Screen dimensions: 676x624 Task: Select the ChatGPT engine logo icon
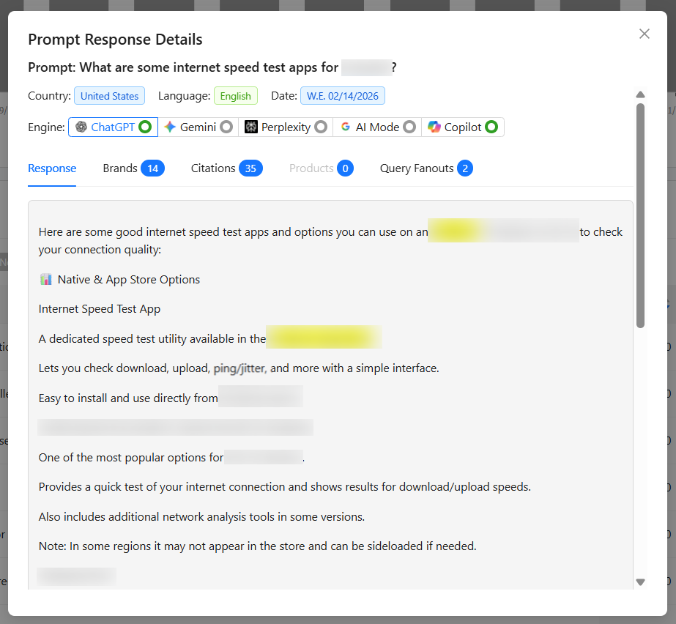[x=81, y=127]
